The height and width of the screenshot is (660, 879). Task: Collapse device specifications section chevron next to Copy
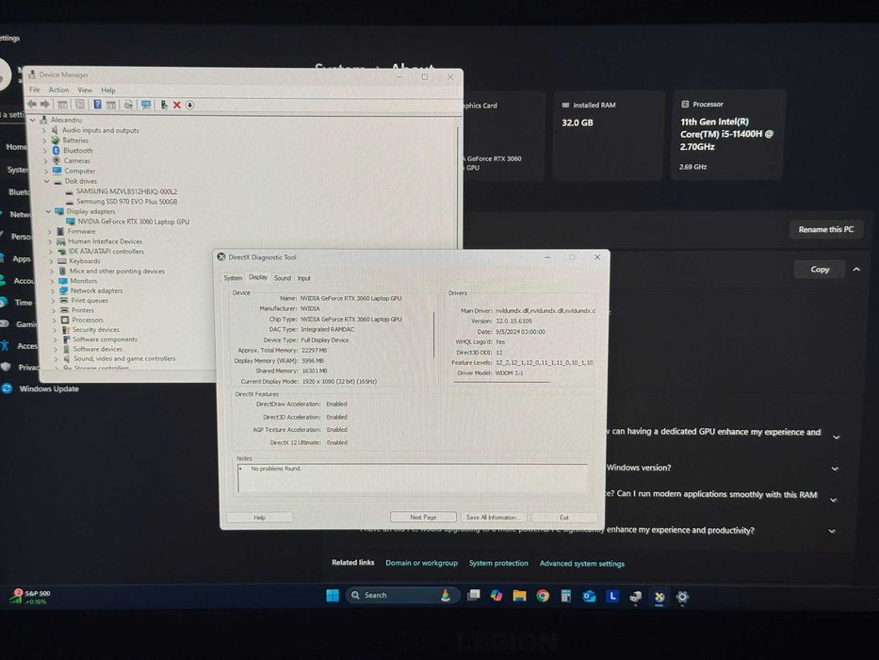(856, 270)
